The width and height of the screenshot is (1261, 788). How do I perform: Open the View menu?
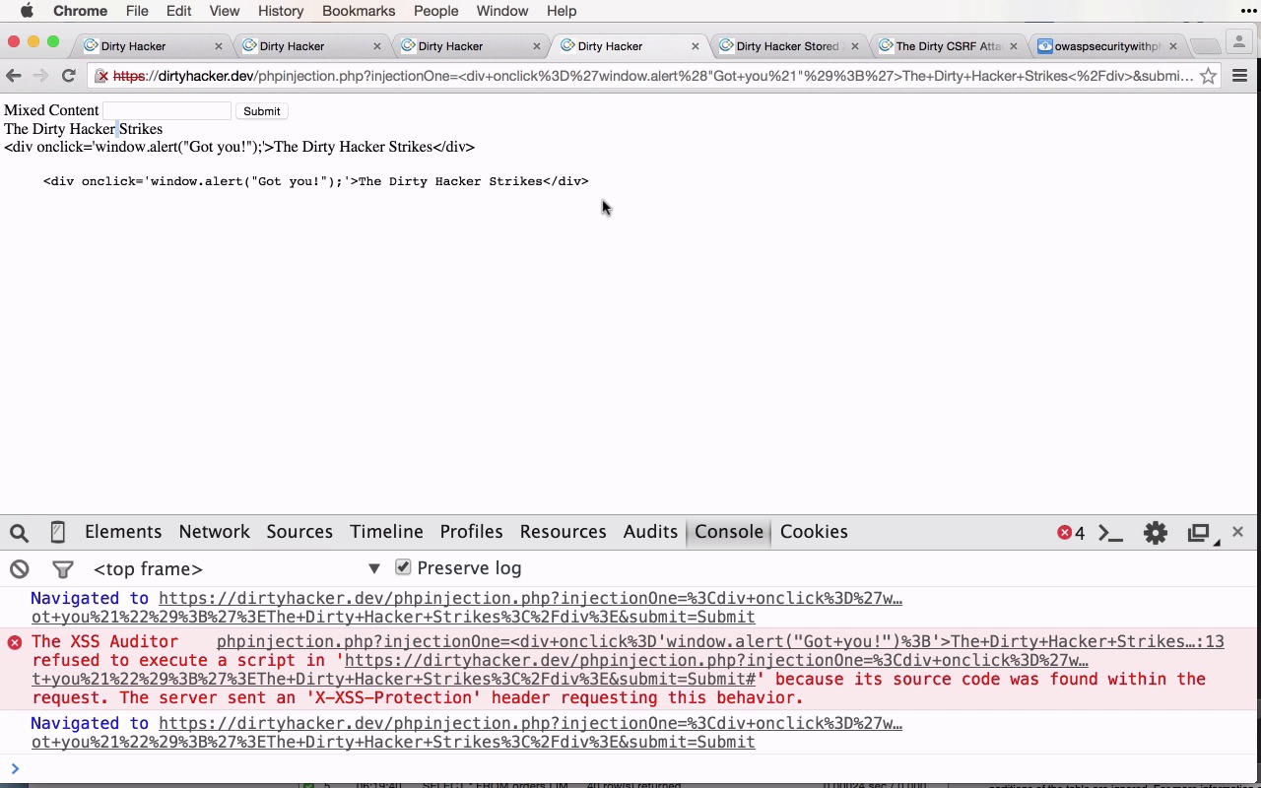pos(225,11)
